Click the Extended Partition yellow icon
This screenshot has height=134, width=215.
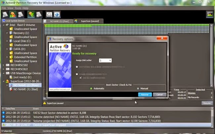(x=11, y=57)
